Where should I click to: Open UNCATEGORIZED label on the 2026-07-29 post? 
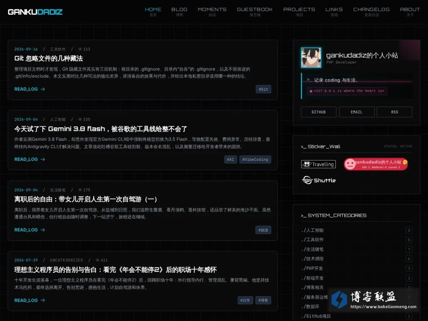[66, 260]
